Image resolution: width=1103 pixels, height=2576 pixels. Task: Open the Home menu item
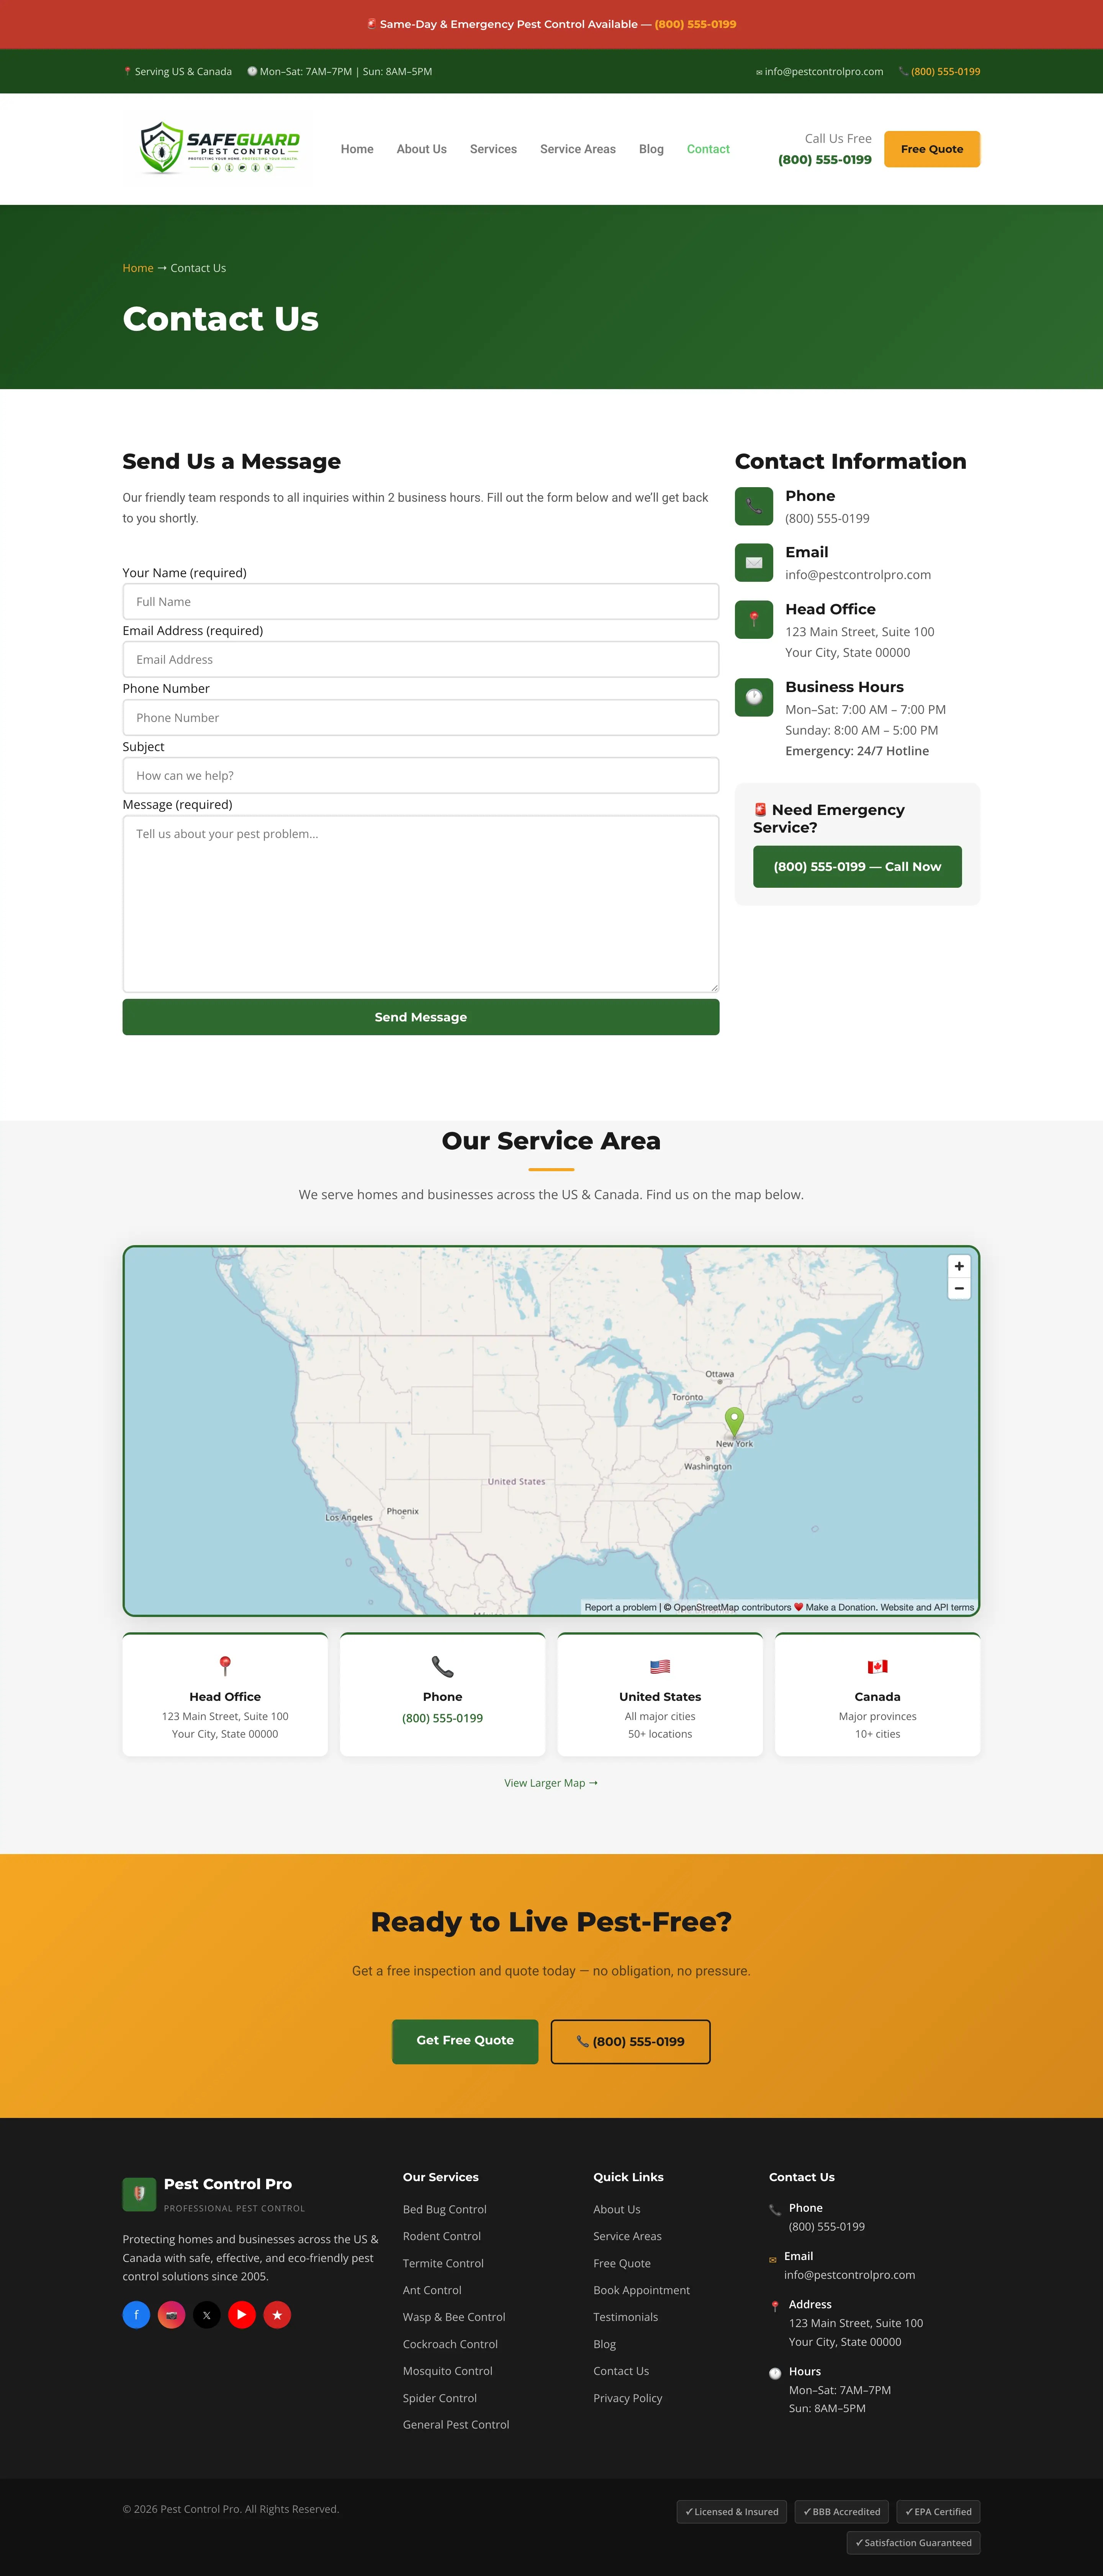pos(357,149)
